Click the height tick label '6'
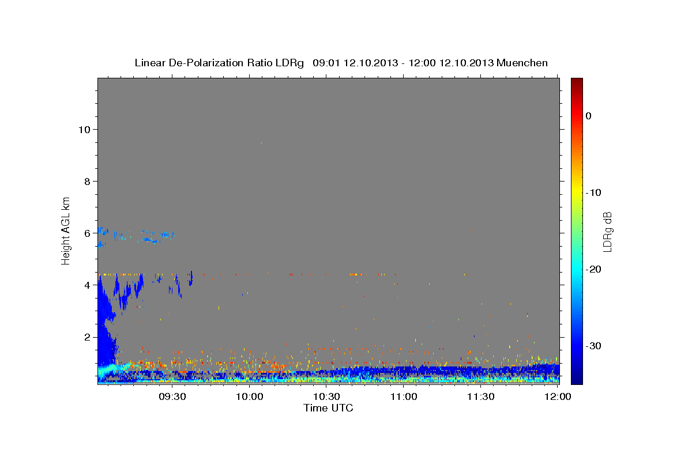Viewport: 692px width, 461px height. [86, 233]
